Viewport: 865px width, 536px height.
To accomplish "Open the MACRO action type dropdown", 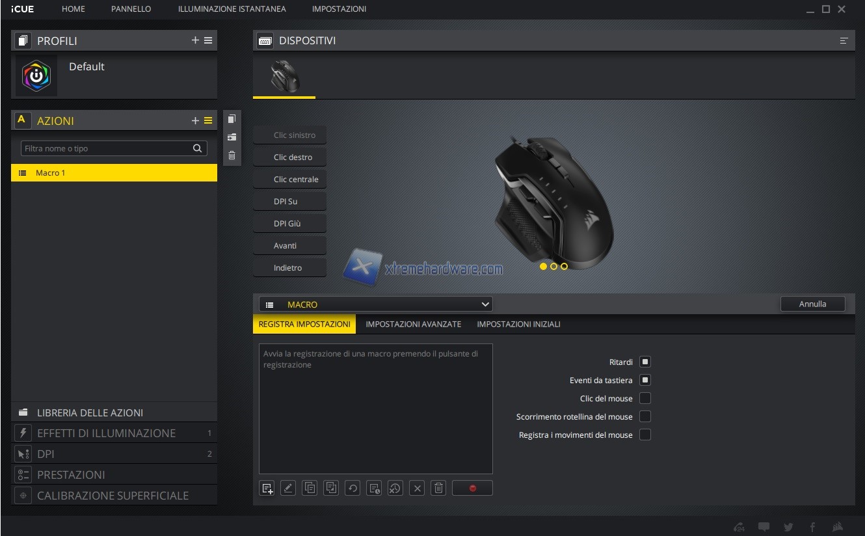I will tap(376, 304).
